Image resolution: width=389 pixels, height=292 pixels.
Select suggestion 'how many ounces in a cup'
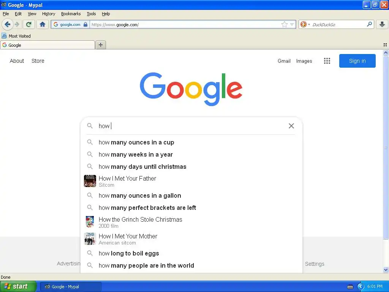click(x=136, y=142)
